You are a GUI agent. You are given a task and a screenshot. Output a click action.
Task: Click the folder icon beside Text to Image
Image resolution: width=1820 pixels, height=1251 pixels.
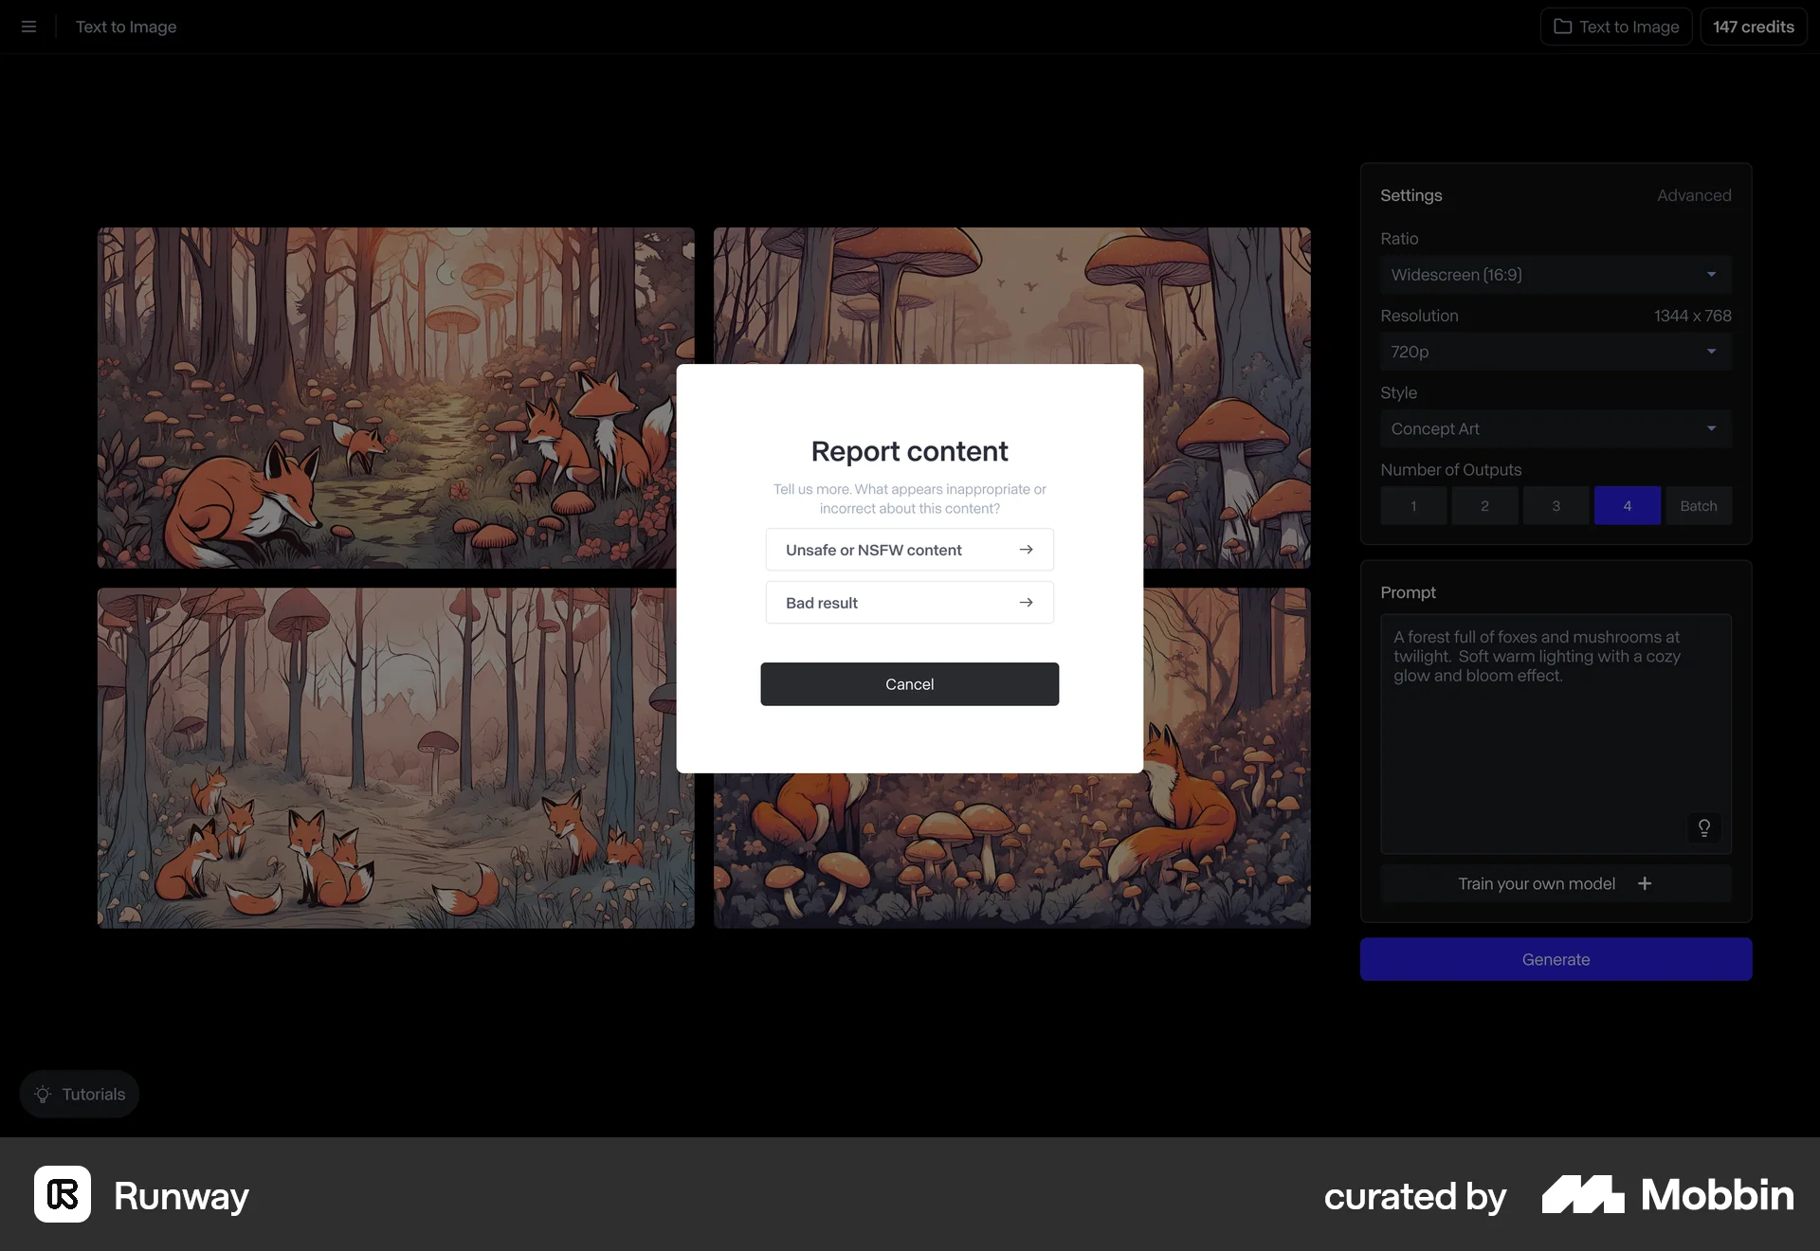1563,27
